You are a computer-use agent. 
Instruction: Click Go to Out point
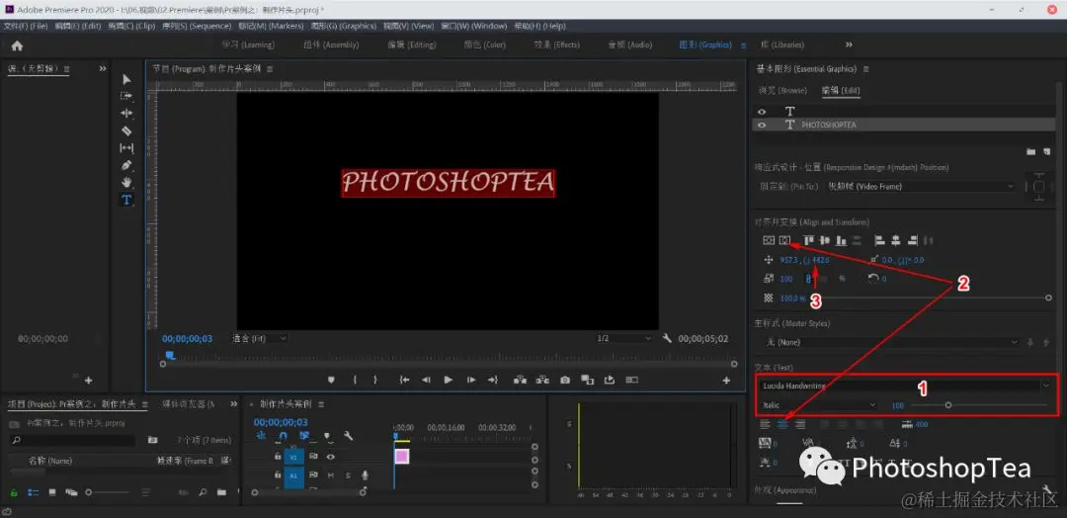tap(493, 380)
